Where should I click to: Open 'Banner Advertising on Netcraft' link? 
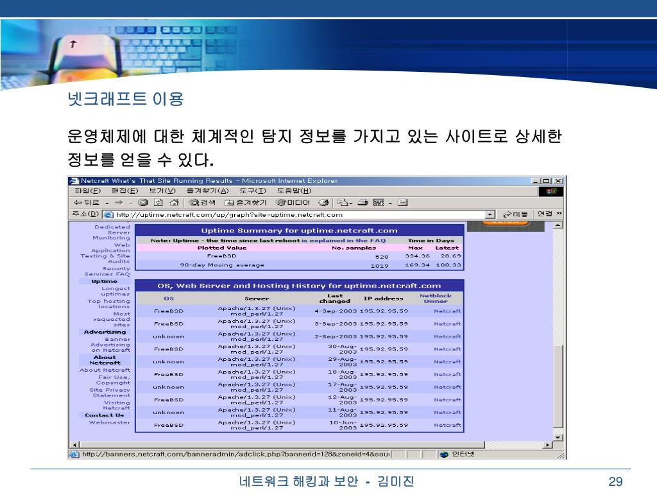[x=110, y=345]
